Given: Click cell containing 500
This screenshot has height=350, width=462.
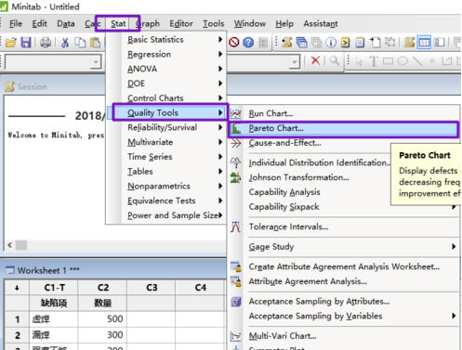Looking at the screenshot, I should [x=102, y=319].
